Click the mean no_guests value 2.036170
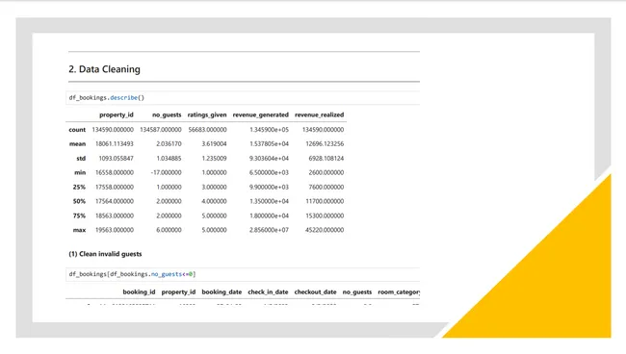Viewport: 626px width, 354px height. (169, 144)
